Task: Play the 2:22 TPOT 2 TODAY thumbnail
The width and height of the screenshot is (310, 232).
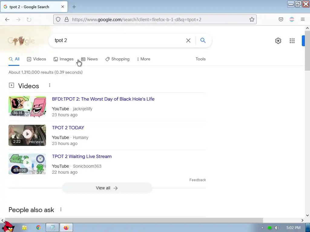Action: coord(27,135)
